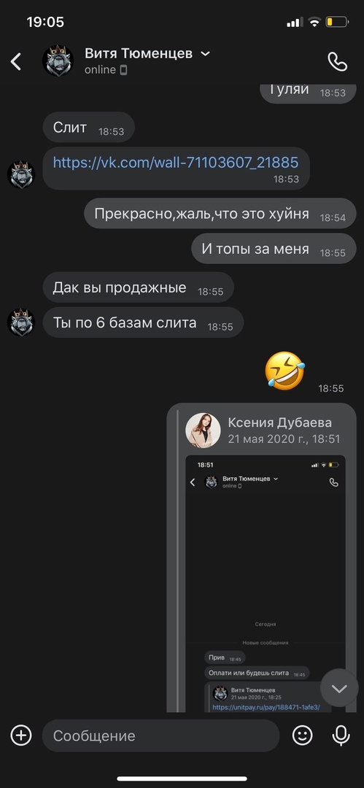Tap the back arrow in chat header
Screen dimensions: 364x788
pyautogui.click(x=16, y=61)
